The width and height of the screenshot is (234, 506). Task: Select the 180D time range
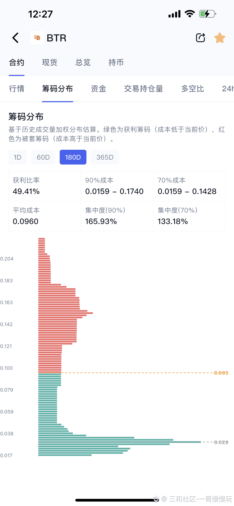click(73, 157)
